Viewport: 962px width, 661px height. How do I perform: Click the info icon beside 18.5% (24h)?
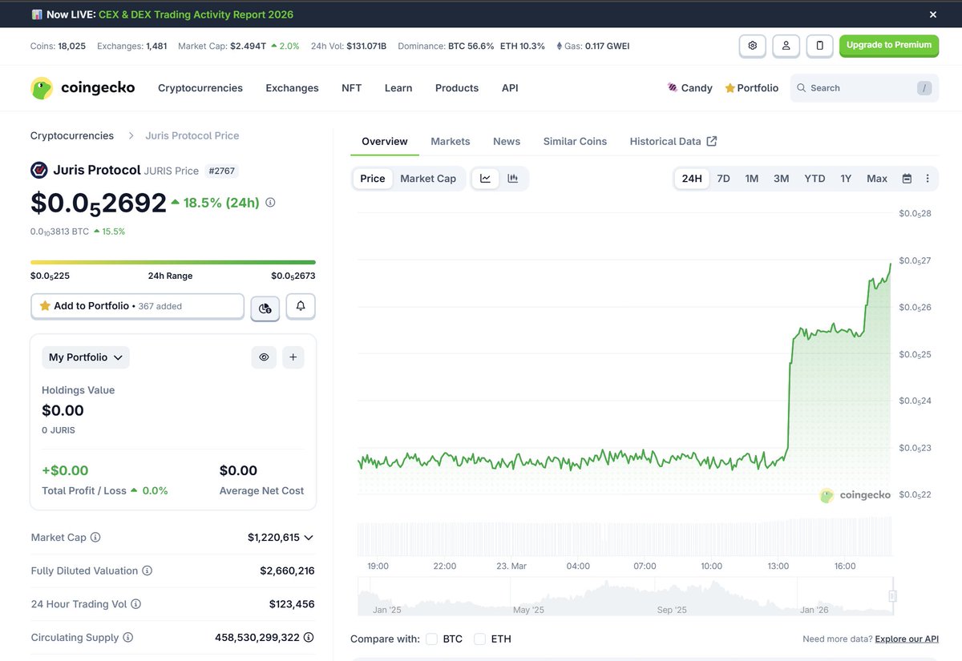[x=270, y=203]
